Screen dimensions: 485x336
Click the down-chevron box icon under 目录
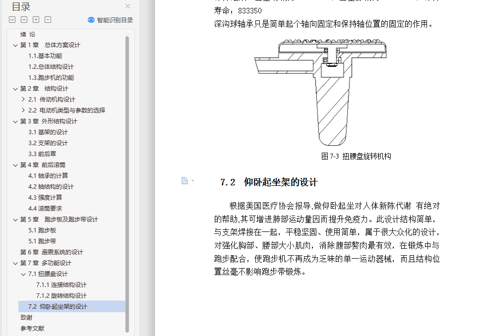(x=12, y=20)
